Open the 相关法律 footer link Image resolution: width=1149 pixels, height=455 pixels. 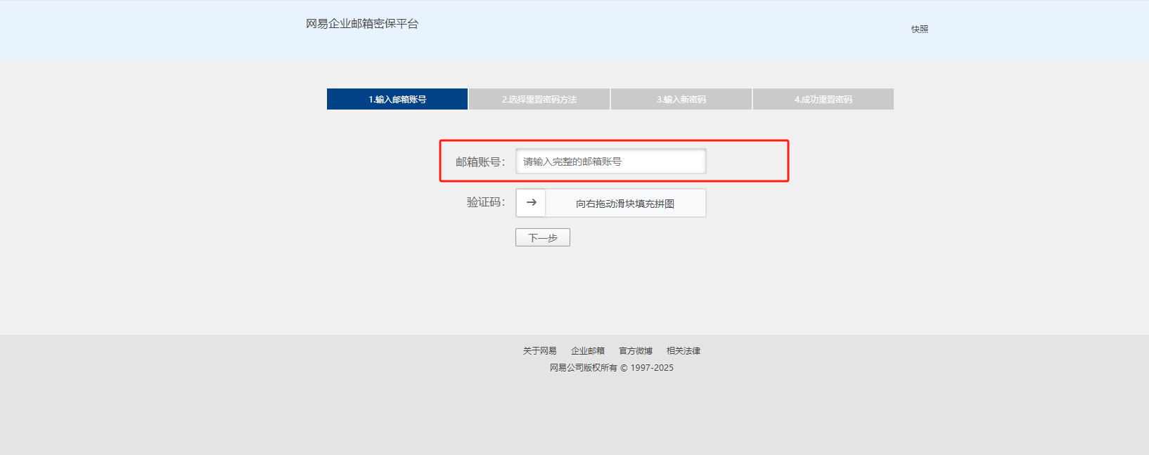click(683, 351)
